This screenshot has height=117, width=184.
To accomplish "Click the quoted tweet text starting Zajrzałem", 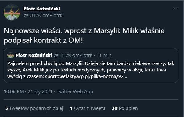I will coord(91,70).
